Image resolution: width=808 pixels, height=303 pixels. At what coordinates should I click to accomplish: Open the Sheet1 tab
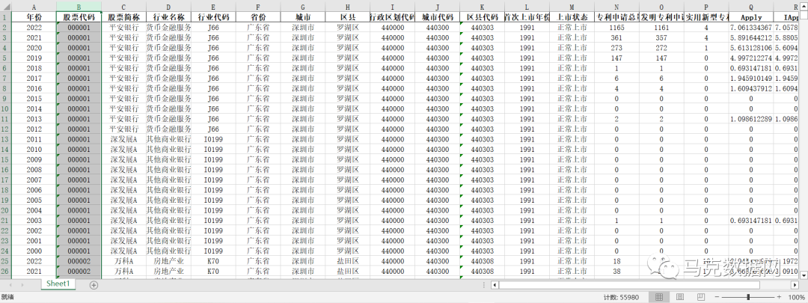point(58,284)
